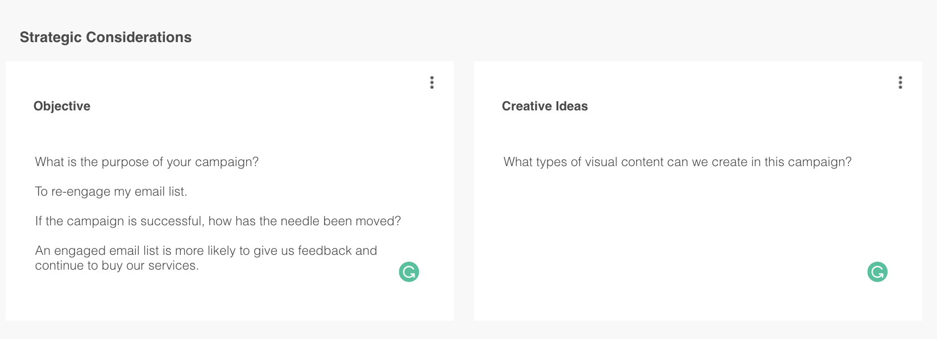Click the Creative Ideas card title
The height and width of the screenshot is (339, 937).
click(545, 106)
